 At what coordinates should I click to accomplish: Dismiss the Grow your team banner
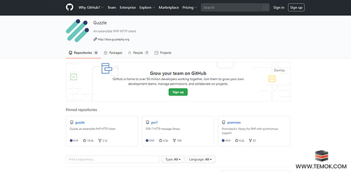pos(279,70)
